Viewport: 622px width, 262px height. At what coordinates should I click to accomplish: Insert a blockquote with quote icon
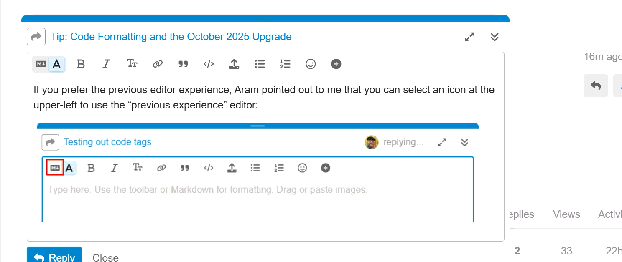pyautogui.click(x=183, y=64)
